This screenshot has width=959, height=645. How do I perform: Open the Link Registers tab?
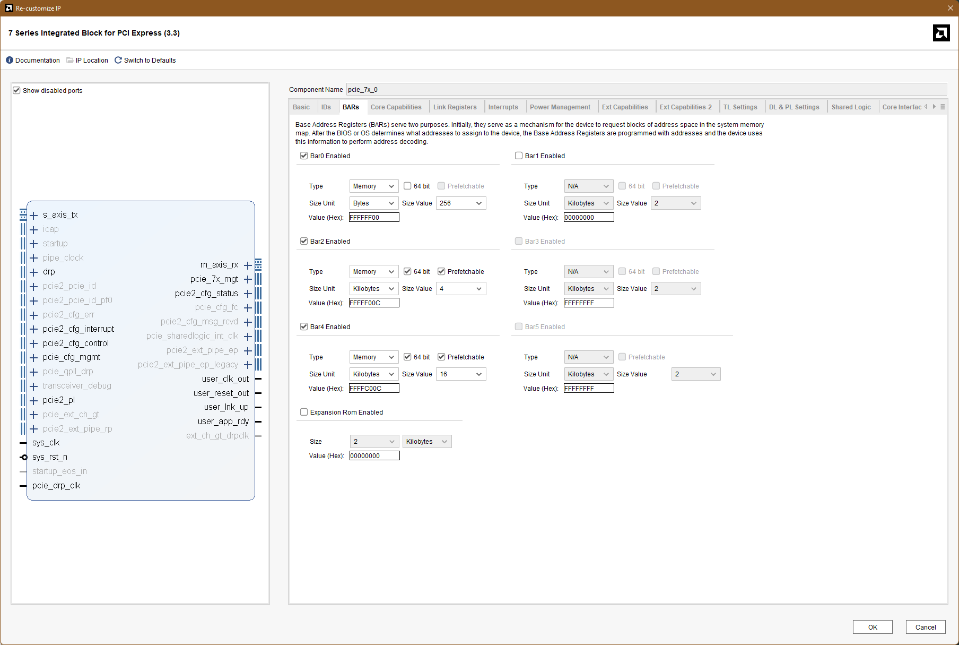pyautogui.click(x=455, y=107)
